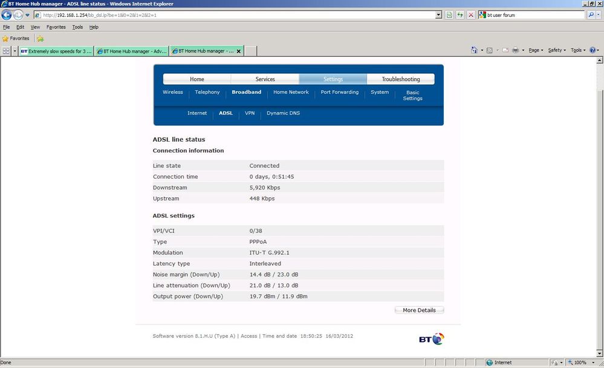Image resolution: width=604 pixels, height=368 pixels.
Task: Click the vertical scrollbar down arrow
Action: coord(600,353)
